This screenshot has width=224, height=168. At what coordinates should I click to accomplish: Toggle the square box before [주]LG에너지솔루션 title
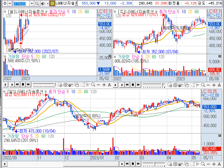115,11
